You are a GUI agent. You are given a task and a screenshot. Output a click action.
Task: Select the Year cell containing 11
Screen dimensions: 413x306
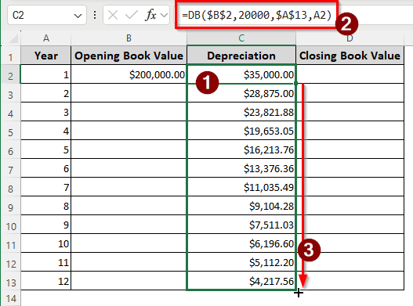point(45,262)
